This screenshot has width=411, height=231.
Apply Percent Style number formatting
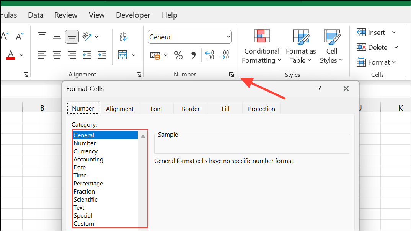click(178, 55)
